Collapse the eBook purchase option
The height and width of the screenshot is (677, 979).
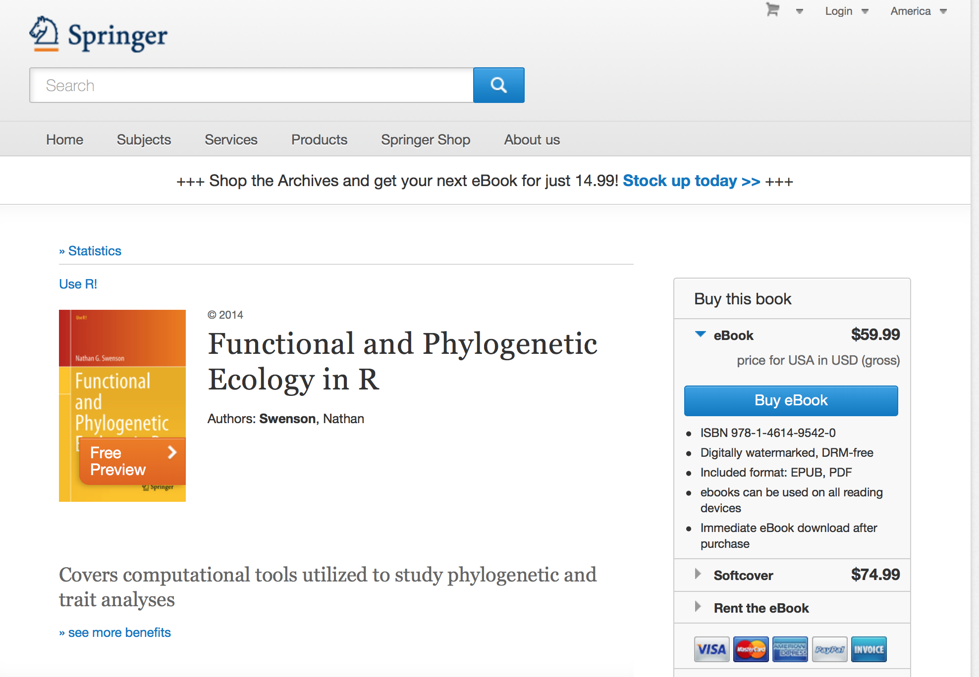coord(700,335)
